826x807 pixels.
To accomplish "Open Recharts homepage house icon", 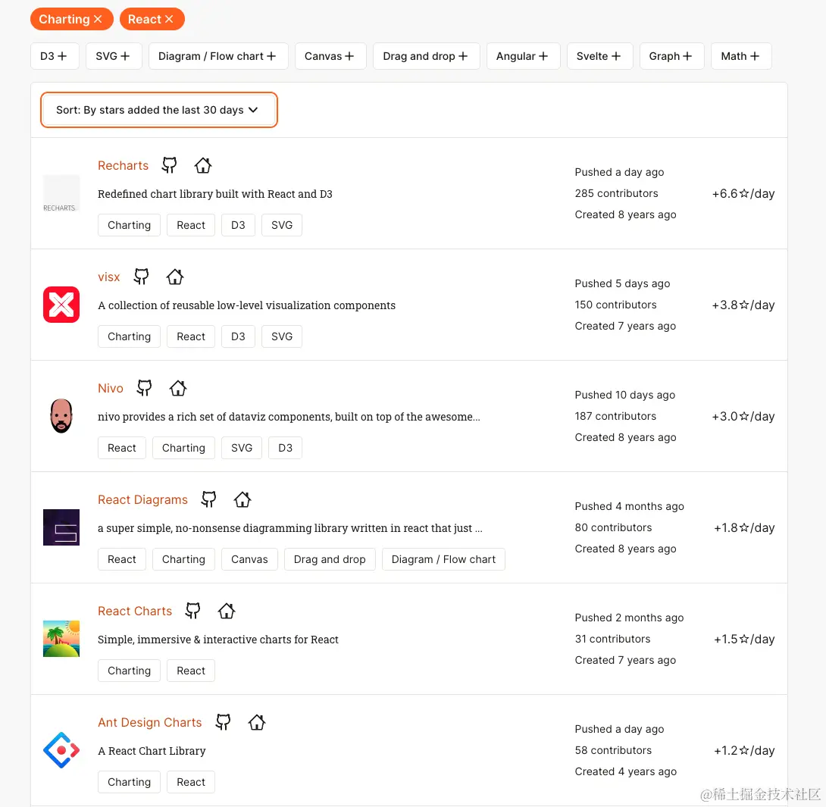I will (202, 165).
